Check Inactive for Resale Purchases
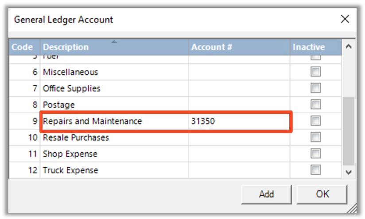 [x=316, y=137]
